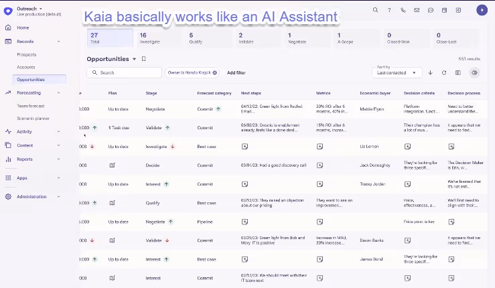Image resolution: width=495 pixels, height=288 pixels.
Task: Open plan icon in the Qualify row
Action: [x=112, y=203]
